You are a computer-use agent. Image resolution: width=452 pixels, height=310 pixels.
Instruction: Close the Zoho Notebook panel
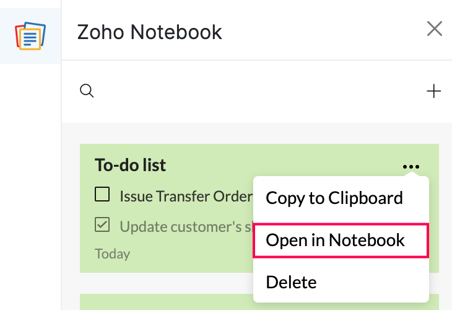click(x=434, y=29)
